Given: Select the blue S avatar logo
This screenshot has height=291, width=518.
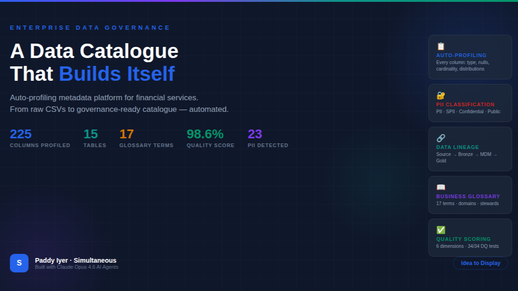Looking at the screenshot, I should pos(19,263).
